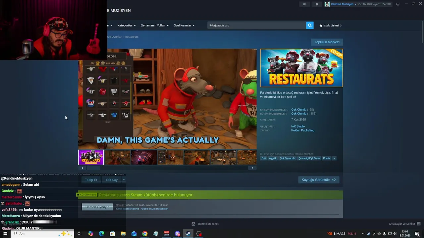Viewport: 424px width, 238px height.
Task: Click the blue store search magnifier button
Action: click(x=310, y=25)
